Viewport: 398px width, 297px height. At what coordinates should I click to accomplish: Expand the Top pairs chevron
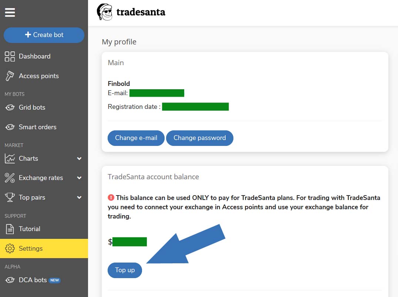[x=79, y=197]
